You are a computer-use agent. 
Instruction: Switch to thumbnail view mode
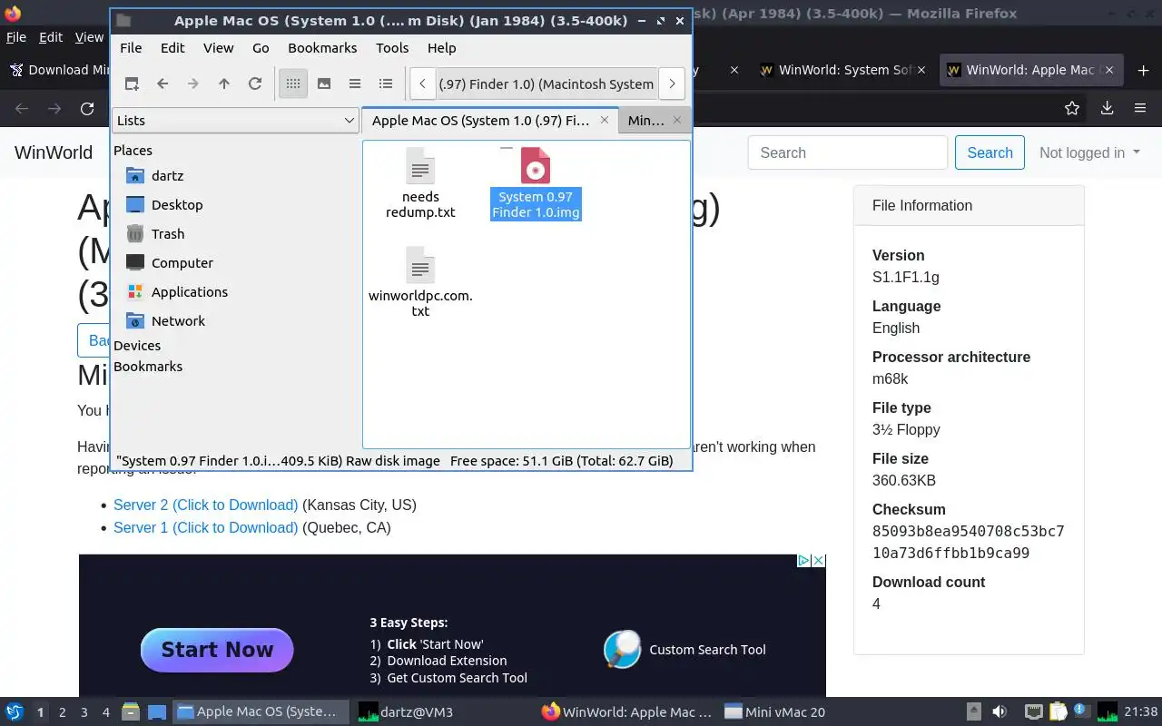324,83
